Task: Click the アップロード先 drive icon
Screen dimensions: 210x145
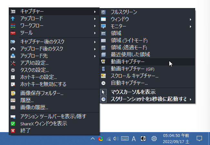Action: click(13, 56)
